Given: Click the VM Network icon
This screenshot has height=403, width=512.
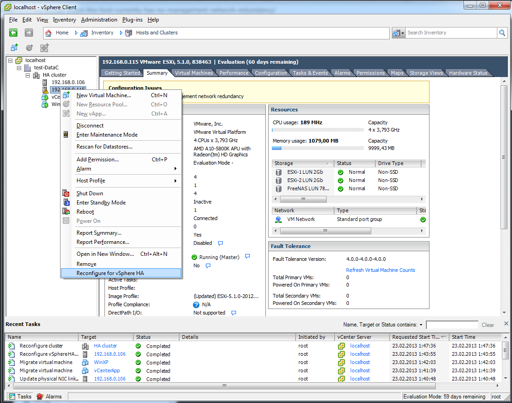Looking at the screenshot, I should pyautogui.click(x=278, y=220).
